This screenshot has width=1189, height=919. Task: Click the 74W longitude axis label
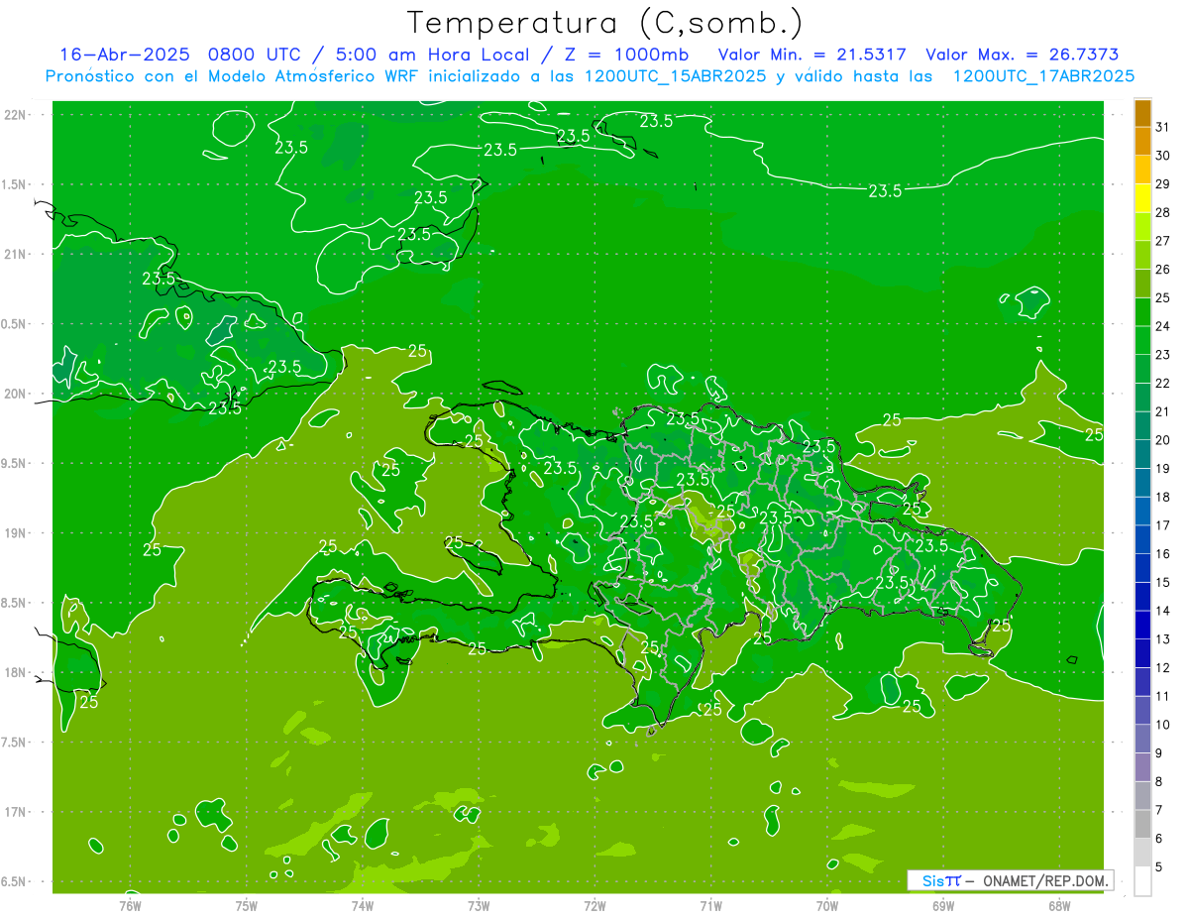pos(363,905)
